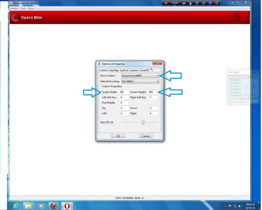Click the Action Center flag tray icon
The image size is (262, 210).
click(230, 206)
